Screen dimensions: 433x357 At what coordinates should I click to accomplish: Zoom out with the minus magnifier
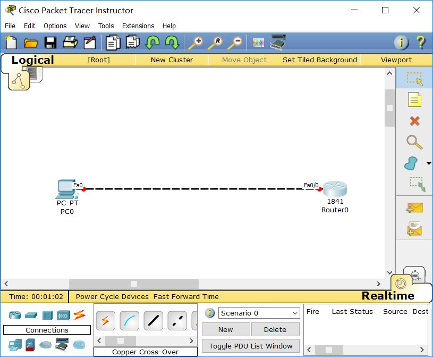235,43
